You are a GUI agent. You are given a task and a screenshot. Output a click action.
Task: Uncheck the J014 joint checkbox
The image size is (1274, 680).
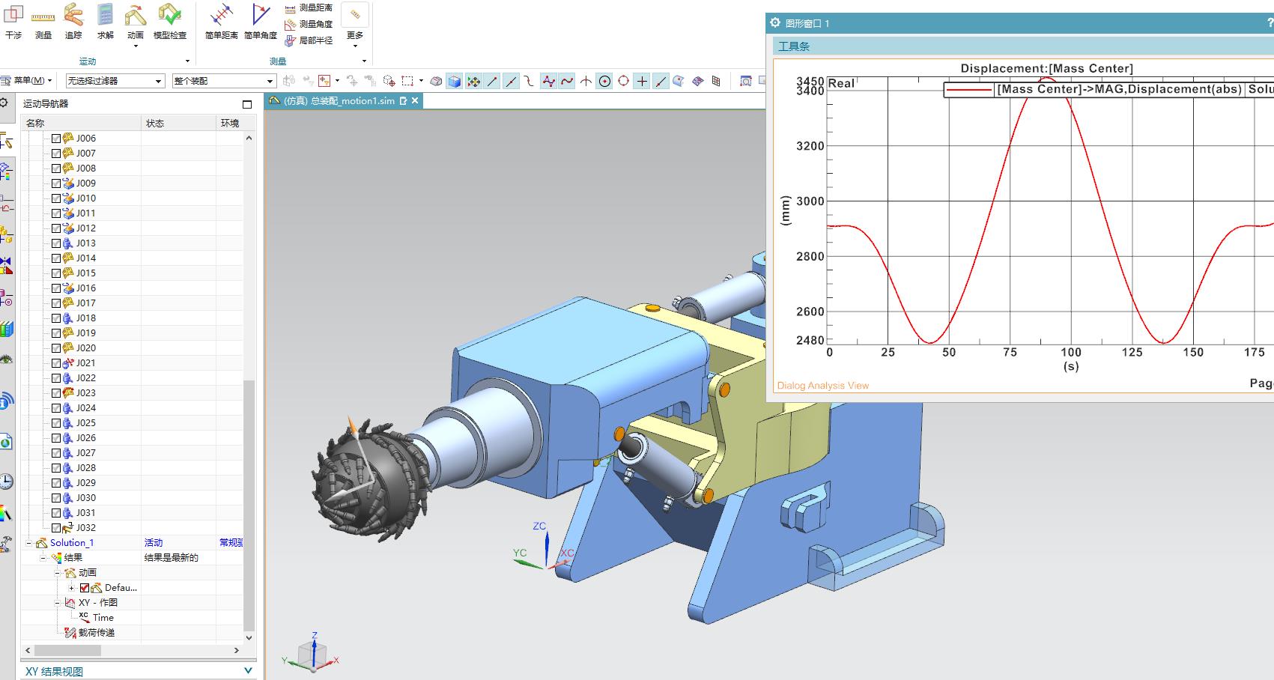[56, 258]
